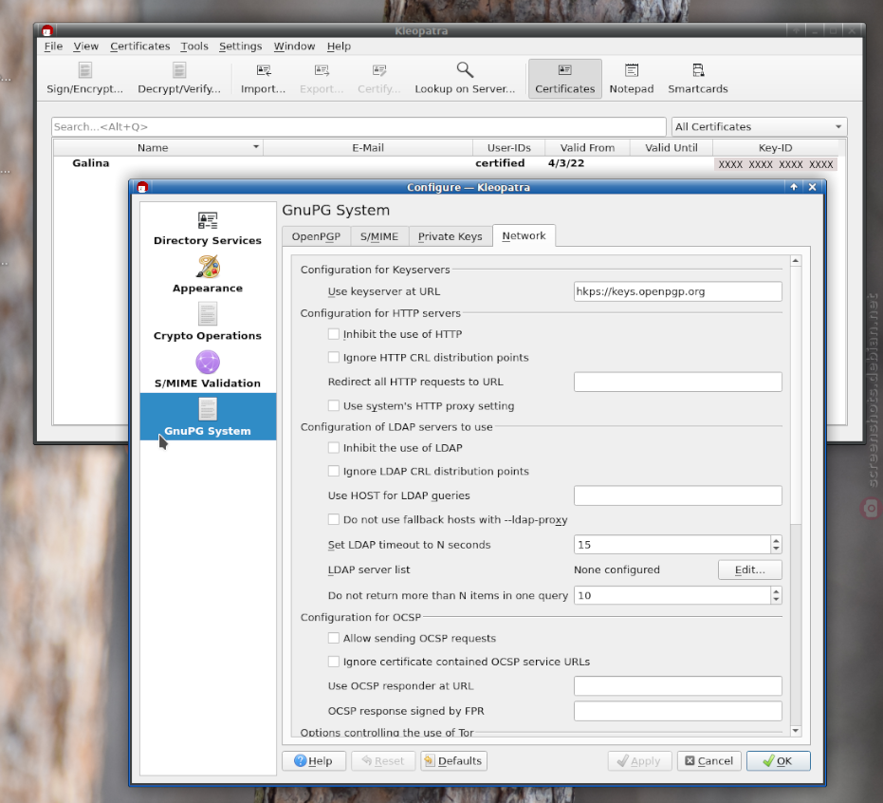
Task: Open the File menu
Action: click(x=53, y=47)
